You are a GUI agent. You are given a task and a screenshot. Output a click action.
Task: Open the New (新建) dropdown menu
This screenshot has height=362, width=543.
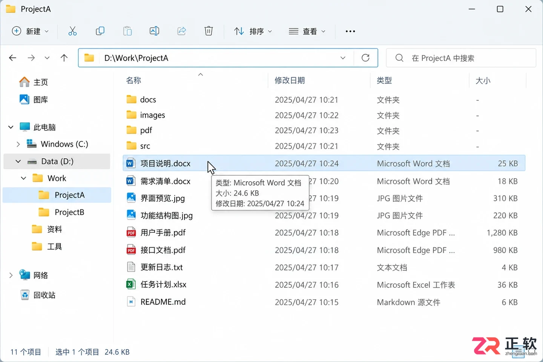31,31
